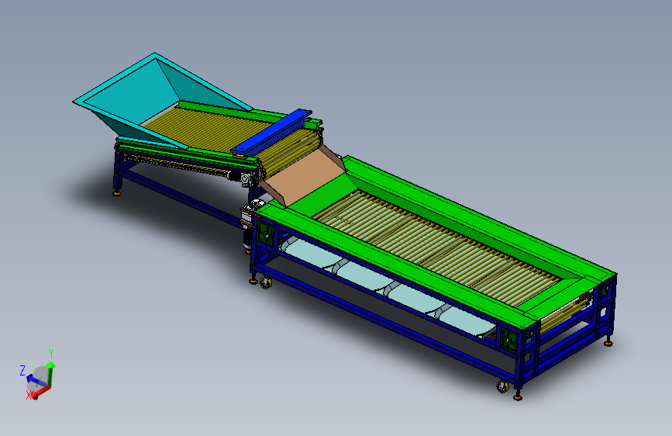Click the "X" axis label text
Image resolution: width=672 pixels, height=436 pixels.
click(29, 395)
